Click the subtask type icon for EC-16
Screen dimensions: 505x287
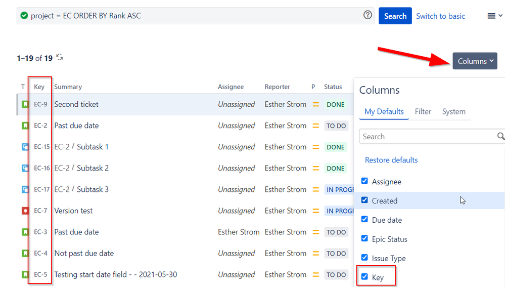[25, 169]
